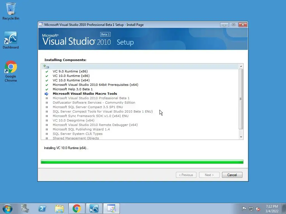Click the muted volume tray icon
286x214 pixels.
258,209
